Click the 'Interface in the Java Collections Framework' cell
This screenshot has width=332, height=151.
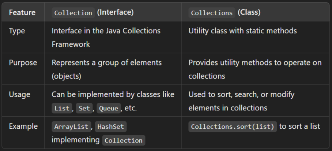pos(106,37)
